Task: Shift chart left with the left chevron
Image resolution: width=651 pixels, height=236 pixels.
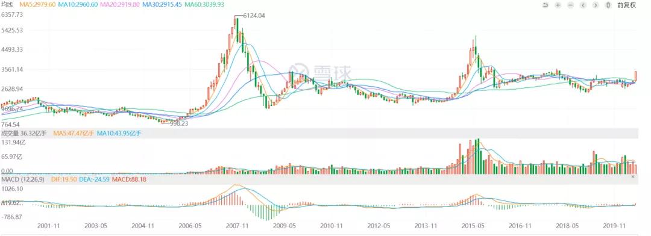Action: tap(583, 5)
